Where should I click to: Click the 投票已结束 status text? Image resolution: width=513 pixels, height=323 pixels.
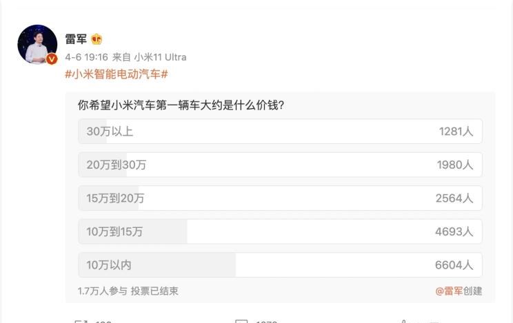[154, 291]
